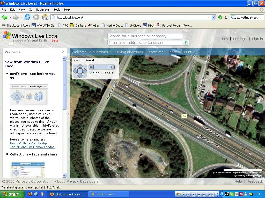Click the Windows Start button
Image resolution: width=265 pixels, height=198 pixels.
click(12, 194)
